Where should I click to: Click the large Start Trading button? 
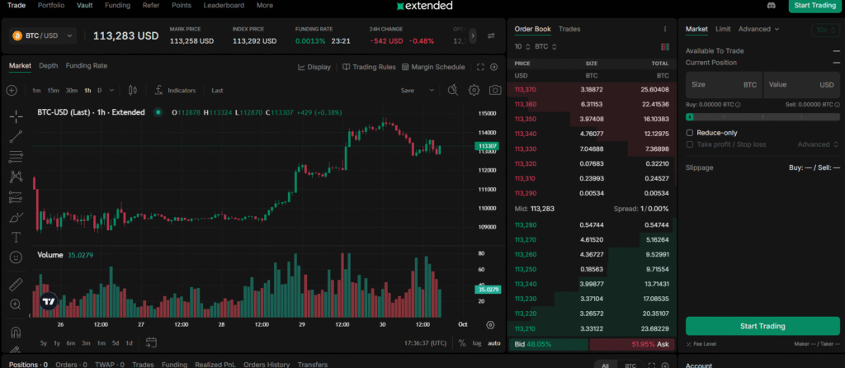(x=762, y=326)
